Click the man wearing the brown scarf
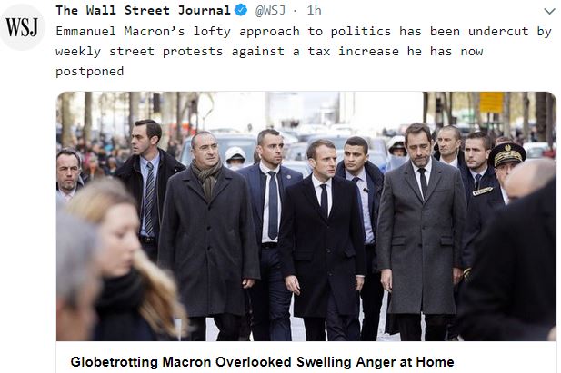The image size is (561, 373). 210,236
